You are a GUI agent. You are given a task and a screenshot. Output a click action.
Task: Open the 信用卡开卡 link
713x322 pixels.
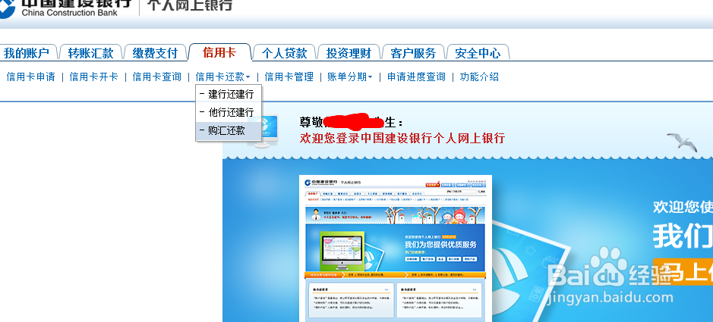click(93, 77)
